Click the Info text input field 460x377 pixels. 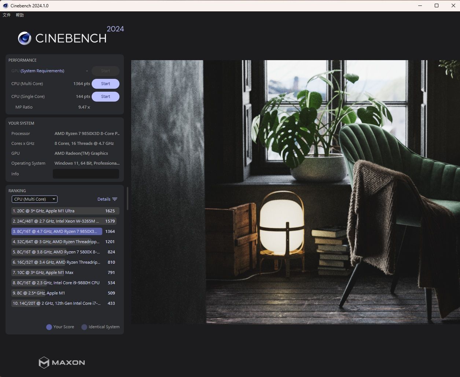86,174
